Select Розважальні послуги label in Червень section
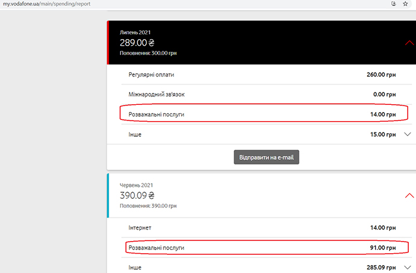This screenshot has height=273, width=416. pyautogui.click(x=156, y=248)
